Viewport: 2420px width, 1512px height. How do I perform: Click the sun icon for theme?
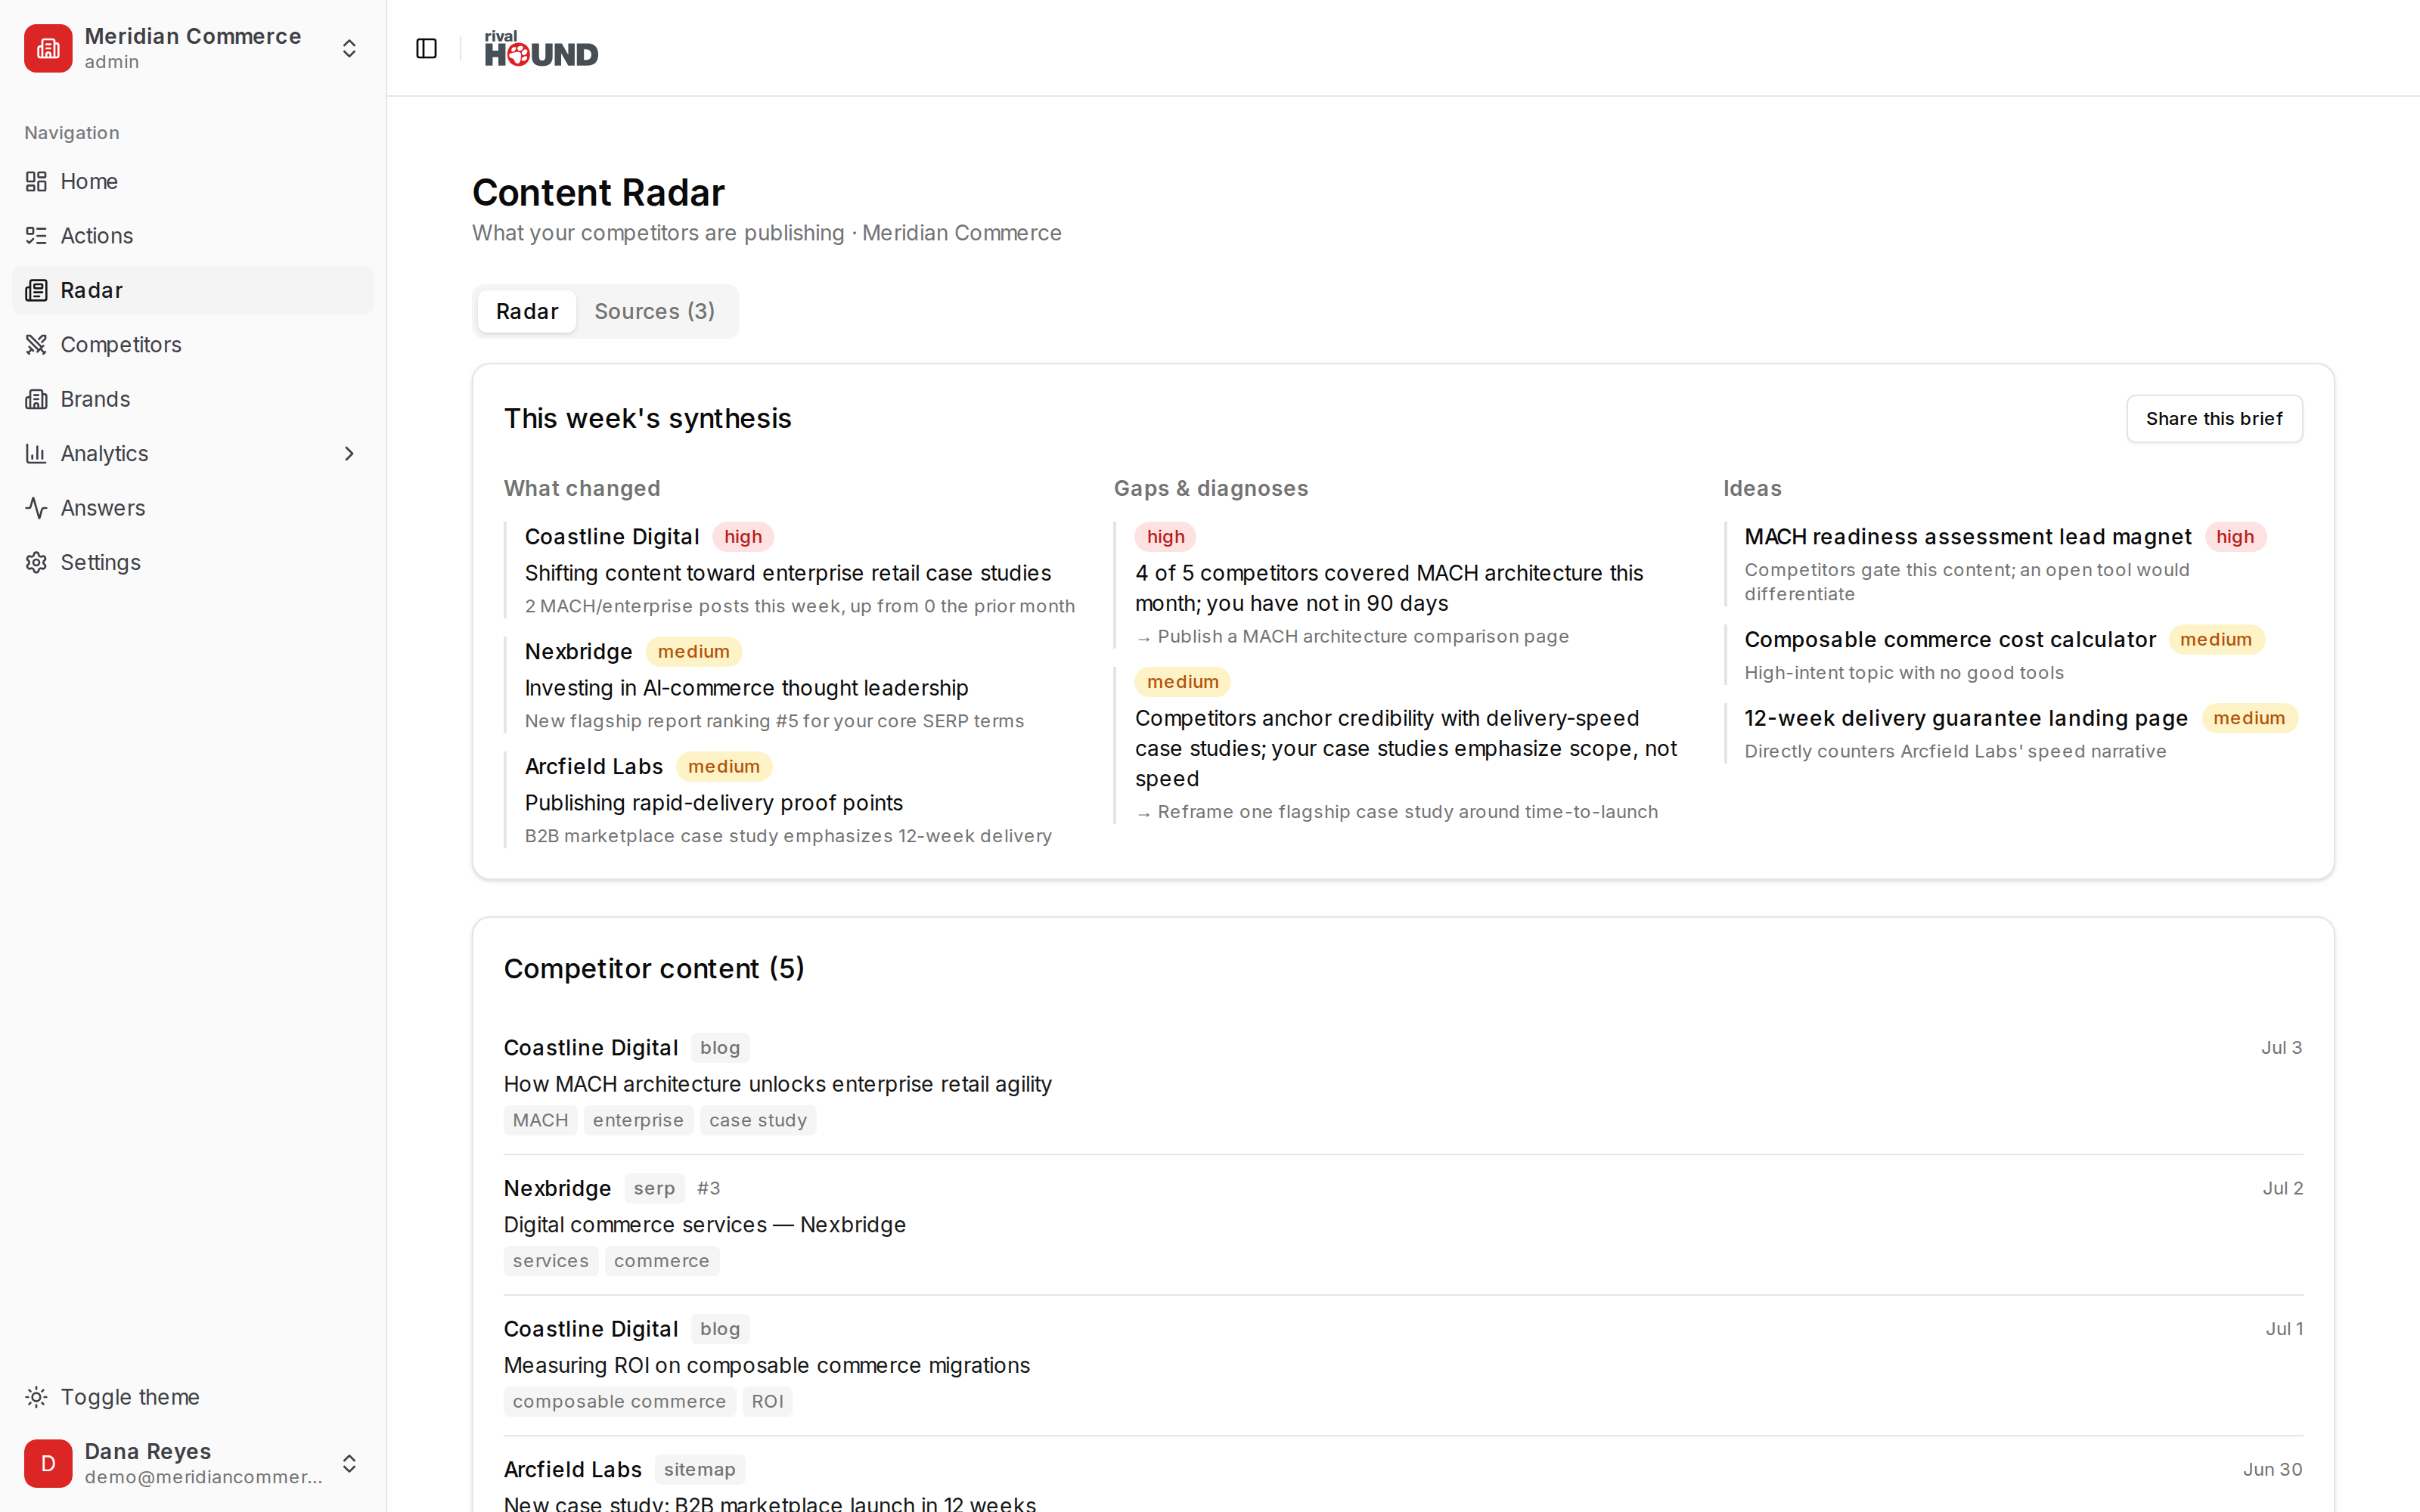[36, 1397]
